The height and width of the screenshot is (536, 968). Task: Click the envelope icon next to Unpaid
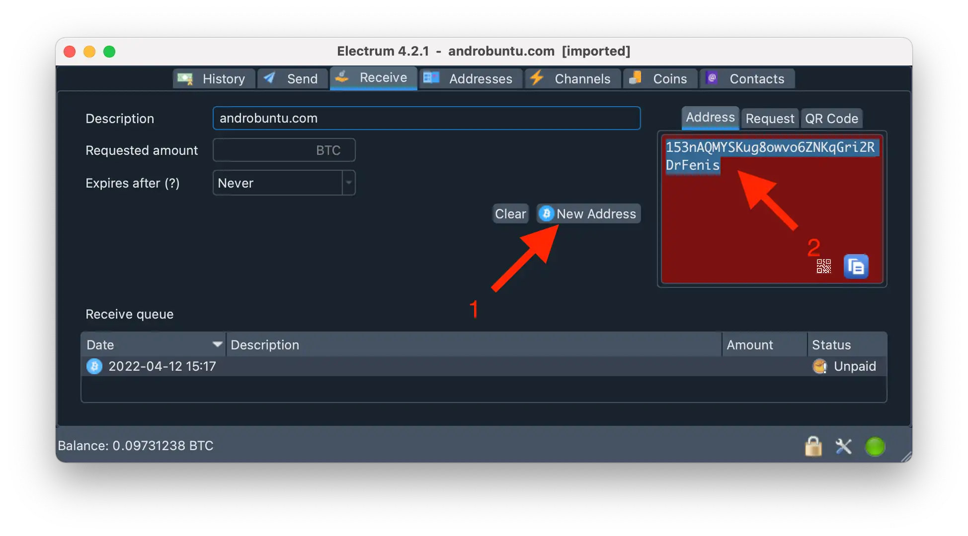click(x=819, y=366)
